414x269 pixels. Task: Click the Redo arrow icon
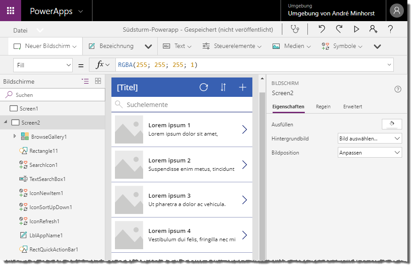pyautogui.click(x=339, y=29)
